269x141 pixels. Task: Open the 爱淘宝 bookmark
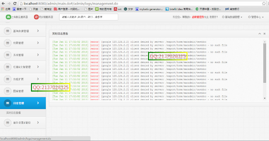[46, 9]
